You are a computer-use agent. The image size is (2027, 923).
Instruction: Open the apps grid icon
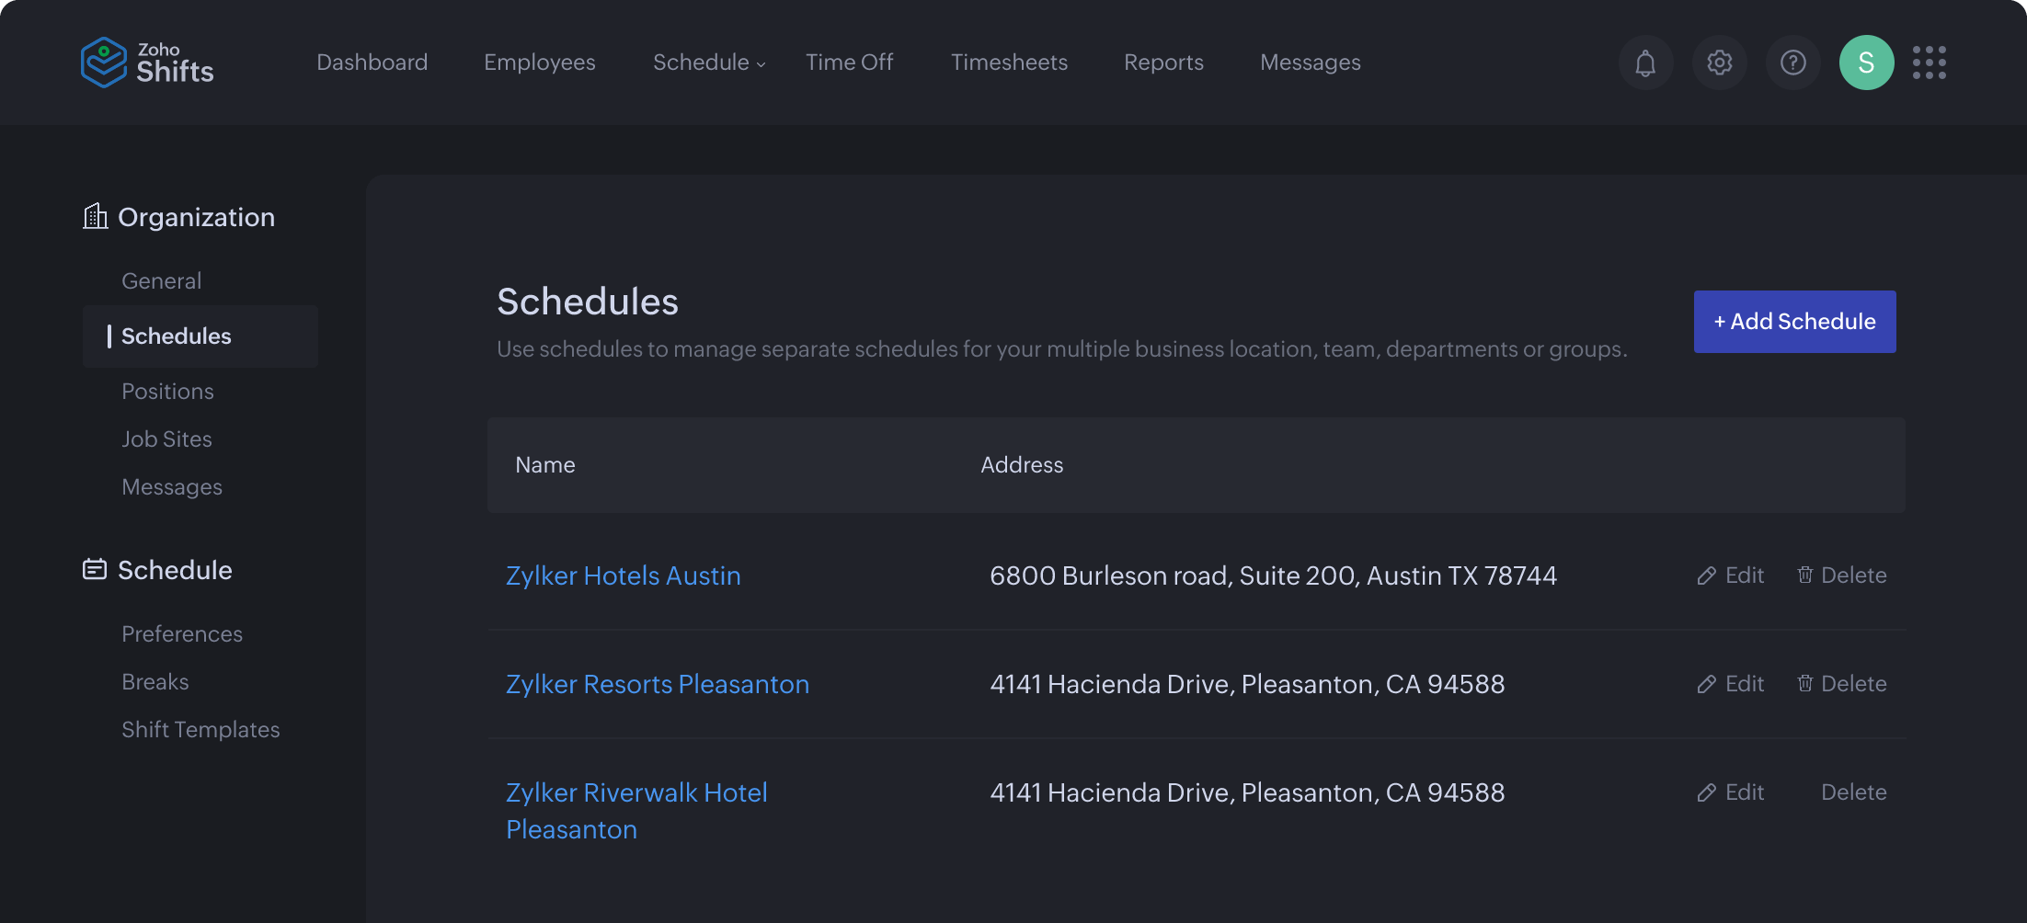click(x=1929, y=63)
